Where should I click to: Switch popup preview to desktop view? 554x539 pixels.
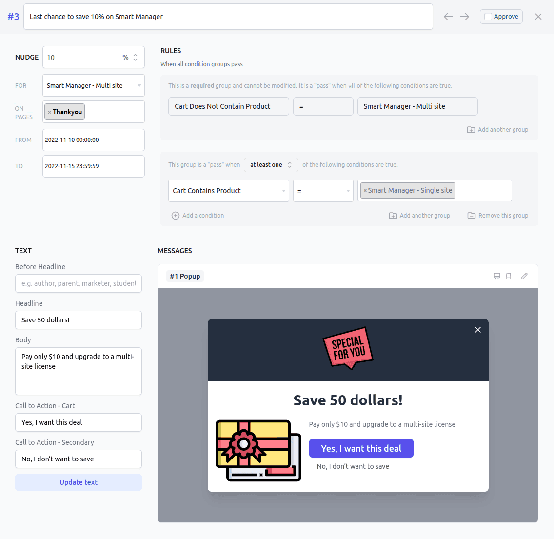[497, 276]
